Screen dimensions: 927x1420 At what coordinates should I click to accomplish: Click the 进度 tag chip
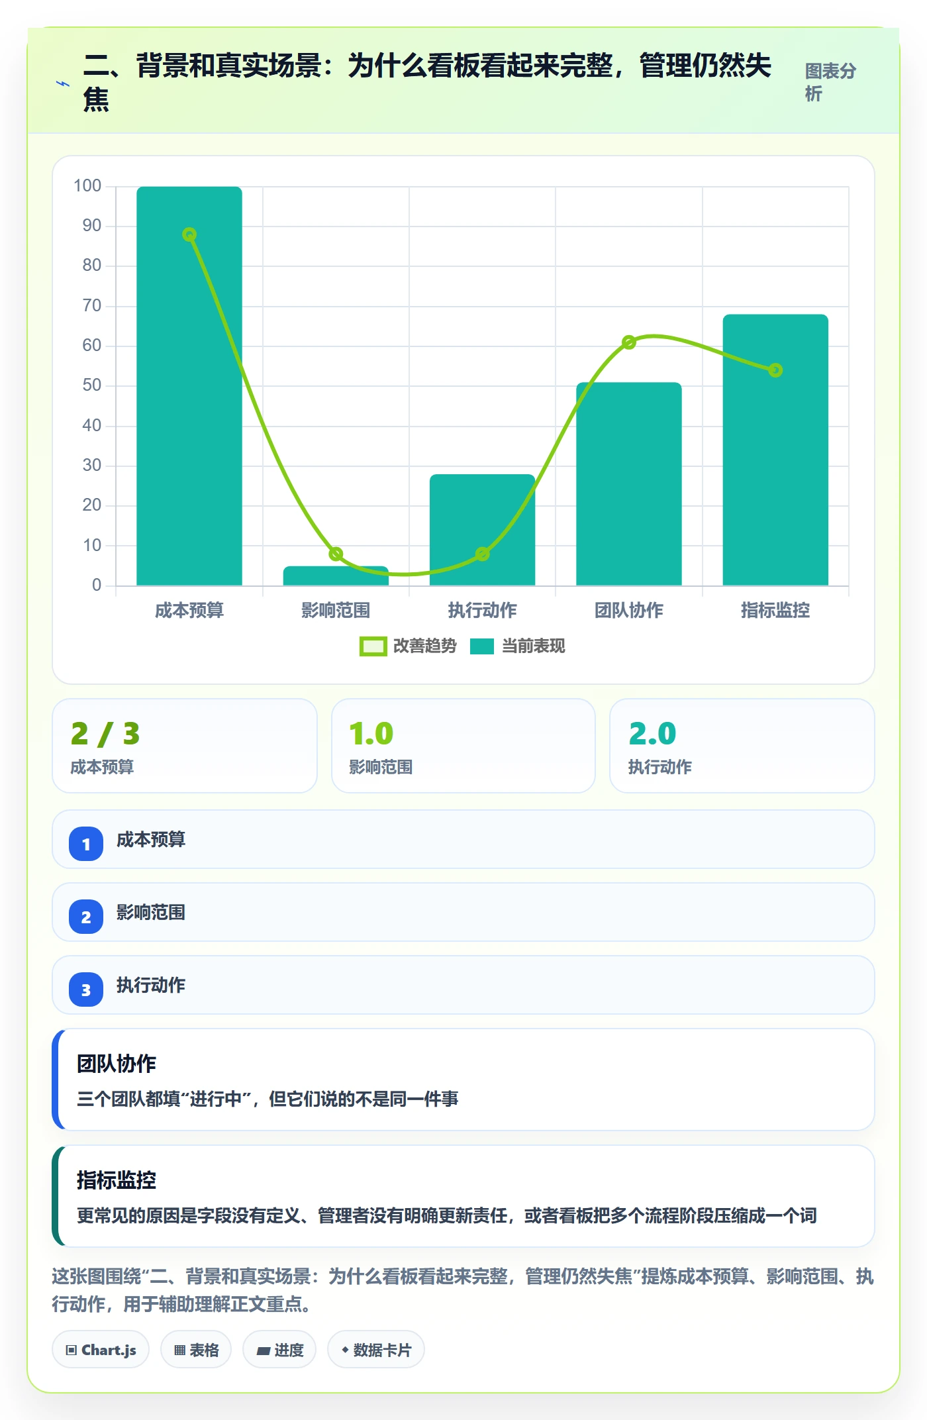click(279, 1350)
